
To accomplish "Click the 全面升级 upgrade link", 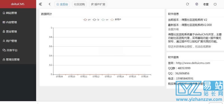I will tap(173, 29).
